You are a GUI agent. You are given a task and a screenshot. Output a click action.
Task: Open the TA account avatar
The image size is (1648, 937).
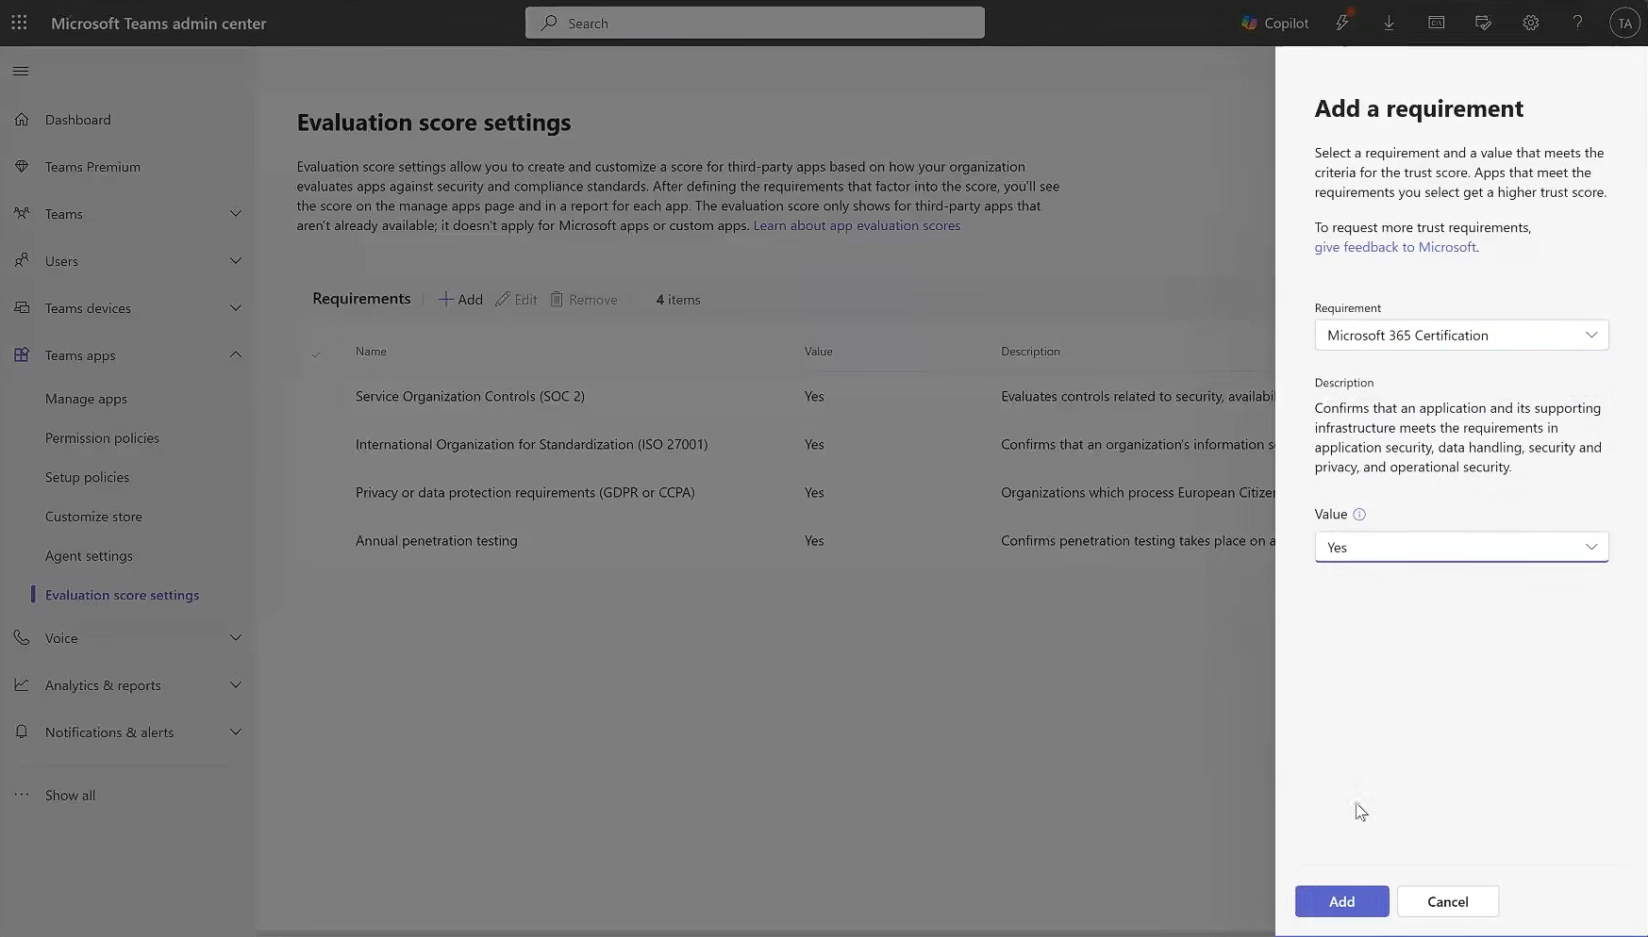click(x=1624, y=24)
